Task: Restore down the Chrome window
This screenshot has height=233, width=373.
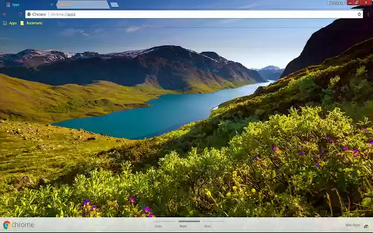Action: click(x=357, y=2)
